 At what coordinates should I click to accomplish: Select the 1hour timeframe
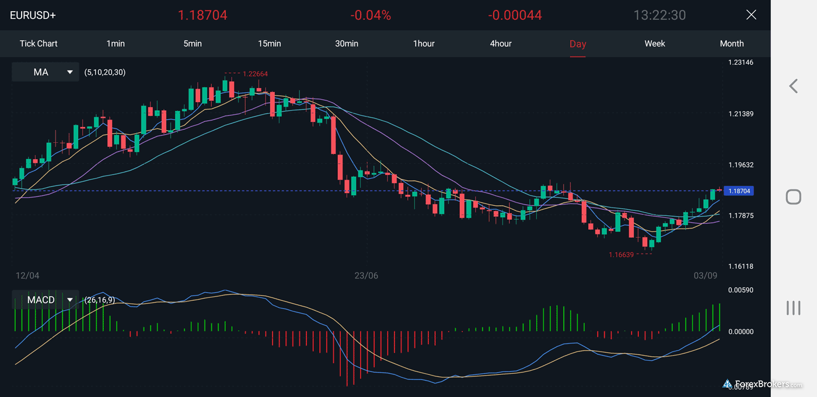[424, 44]
